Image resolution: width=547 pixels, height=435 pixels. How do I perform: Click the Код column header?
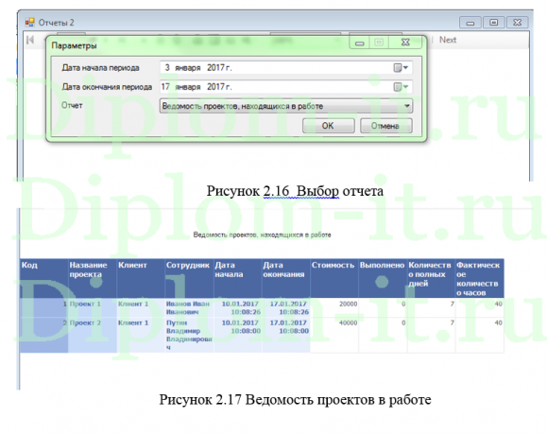coord(44,278)
